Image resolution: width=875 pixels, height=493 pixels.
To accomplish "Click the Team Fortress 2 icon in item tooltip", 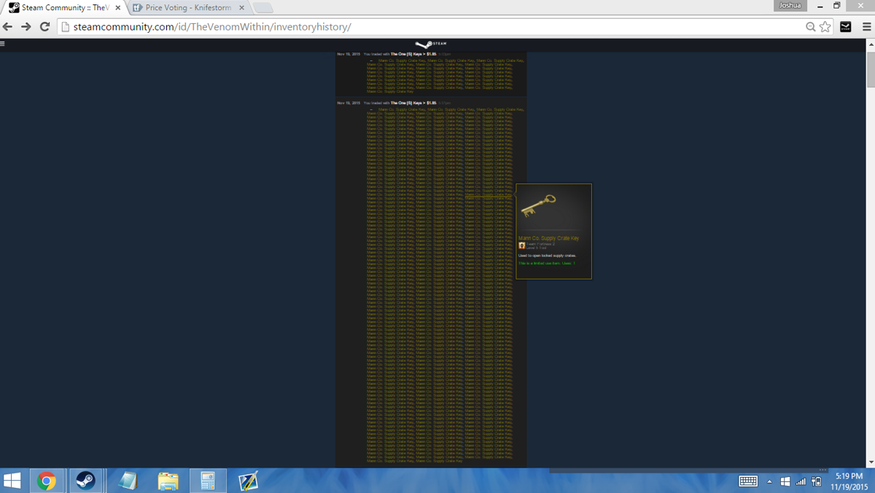I will click(x=522, y=245).
